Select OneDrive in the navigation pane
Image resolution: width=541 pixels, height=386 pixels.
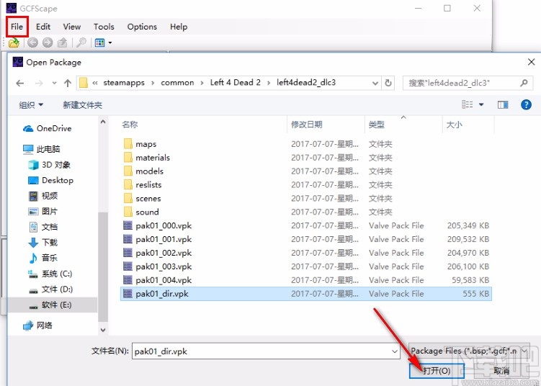(47, 128)
